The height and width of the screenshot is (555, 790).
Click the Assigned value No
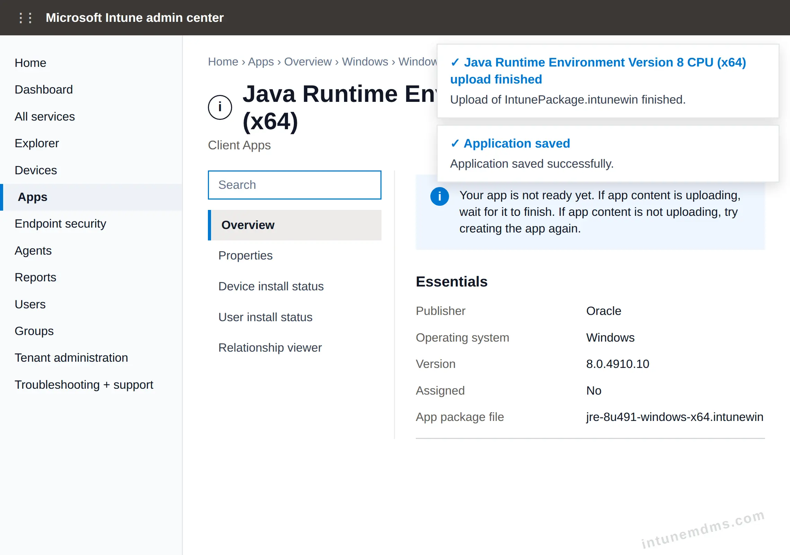(594, 391)
